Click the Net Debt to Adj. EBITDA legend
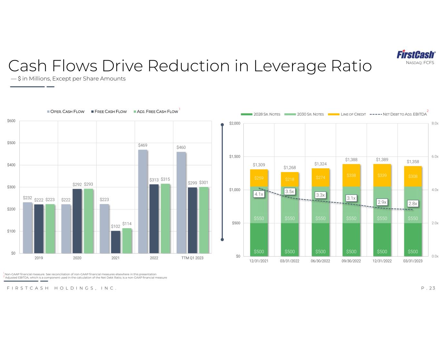 [398, 114]
